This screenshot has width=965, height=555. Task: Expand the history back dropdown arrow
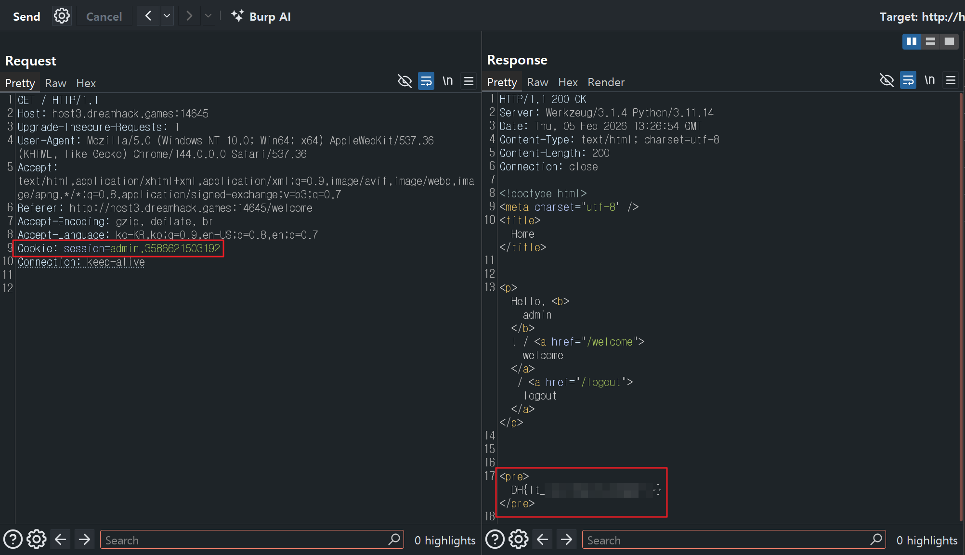pyautogui.click(x=167, y=16)
